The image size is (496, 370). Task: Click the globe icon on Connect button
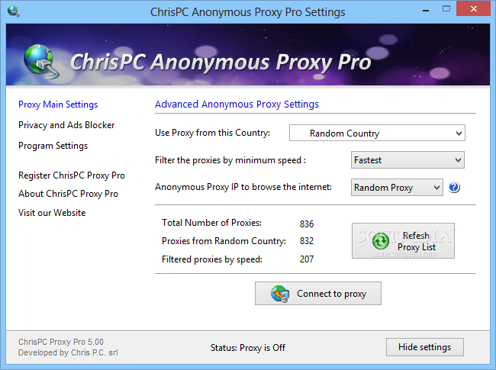(x=279, y=294)
